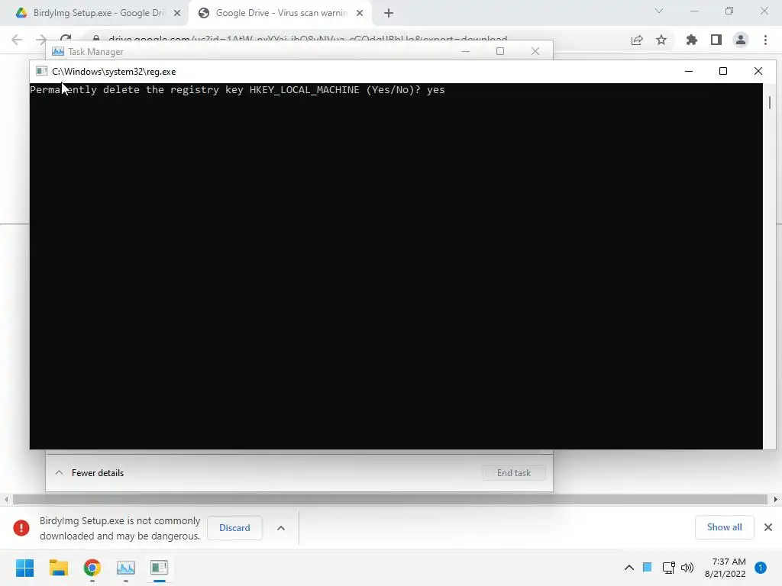Click the browser horizontal scrollbar
Screen dimensions: 782x586
390,499
